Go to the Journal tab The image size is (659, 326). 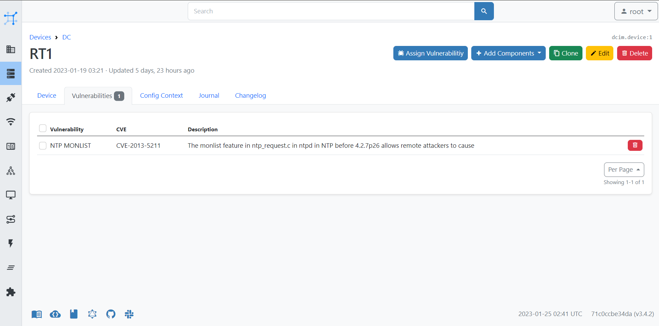[x=209, y=96]
